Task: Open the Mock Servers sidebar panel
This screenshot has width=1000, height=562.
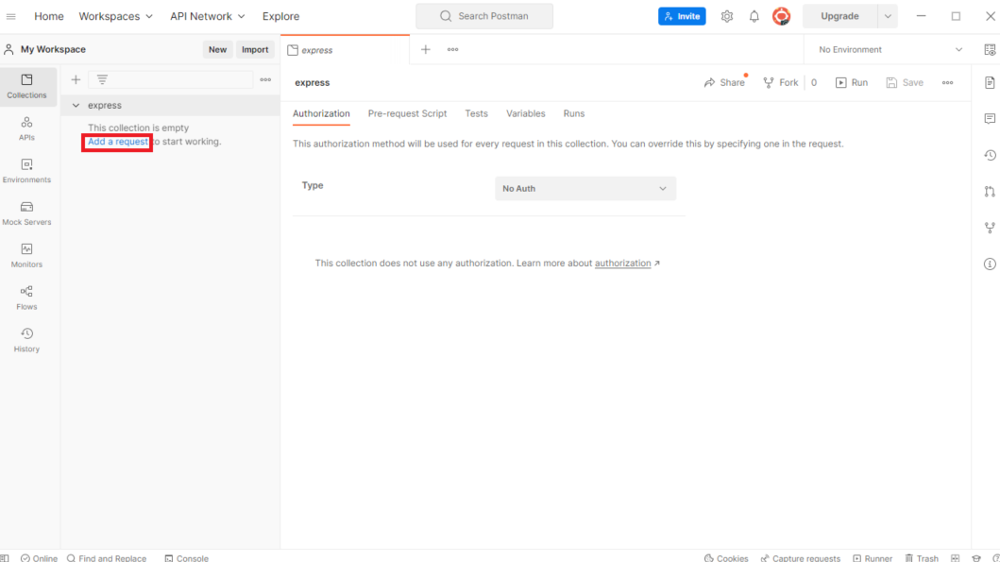Action: 26,213
